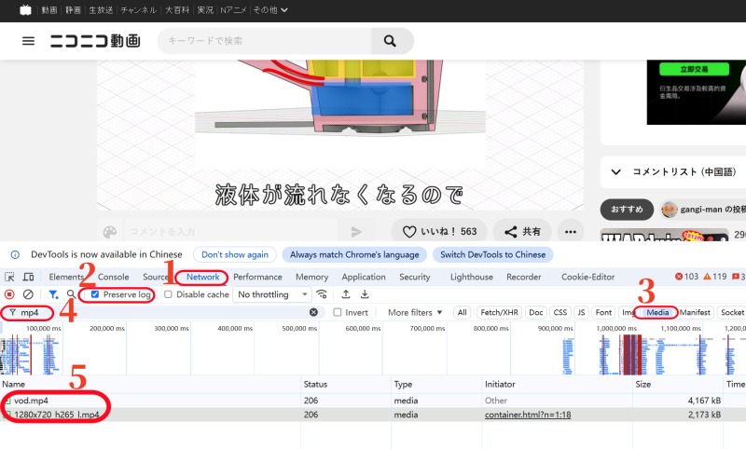The width and height of the screenshot is (746, 449).
Task: Click Don't show again button
Action: 235,254
